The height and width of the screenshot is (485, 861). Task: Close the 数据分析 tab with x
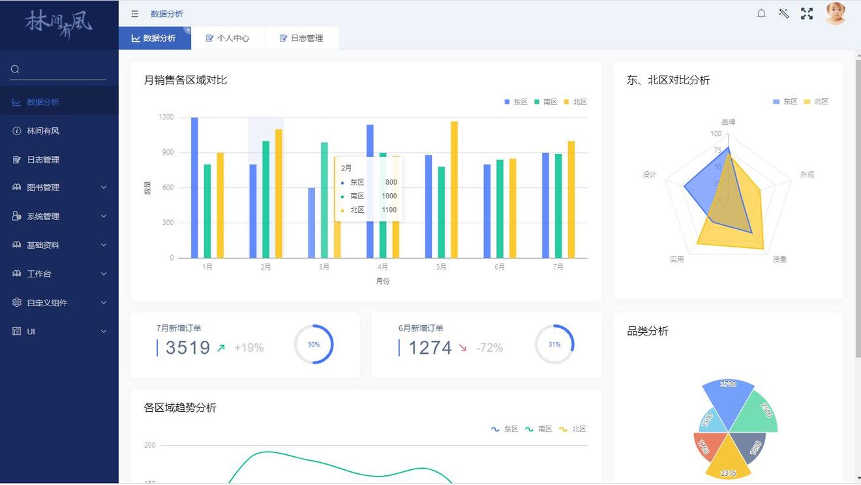(x=188, y=30)
